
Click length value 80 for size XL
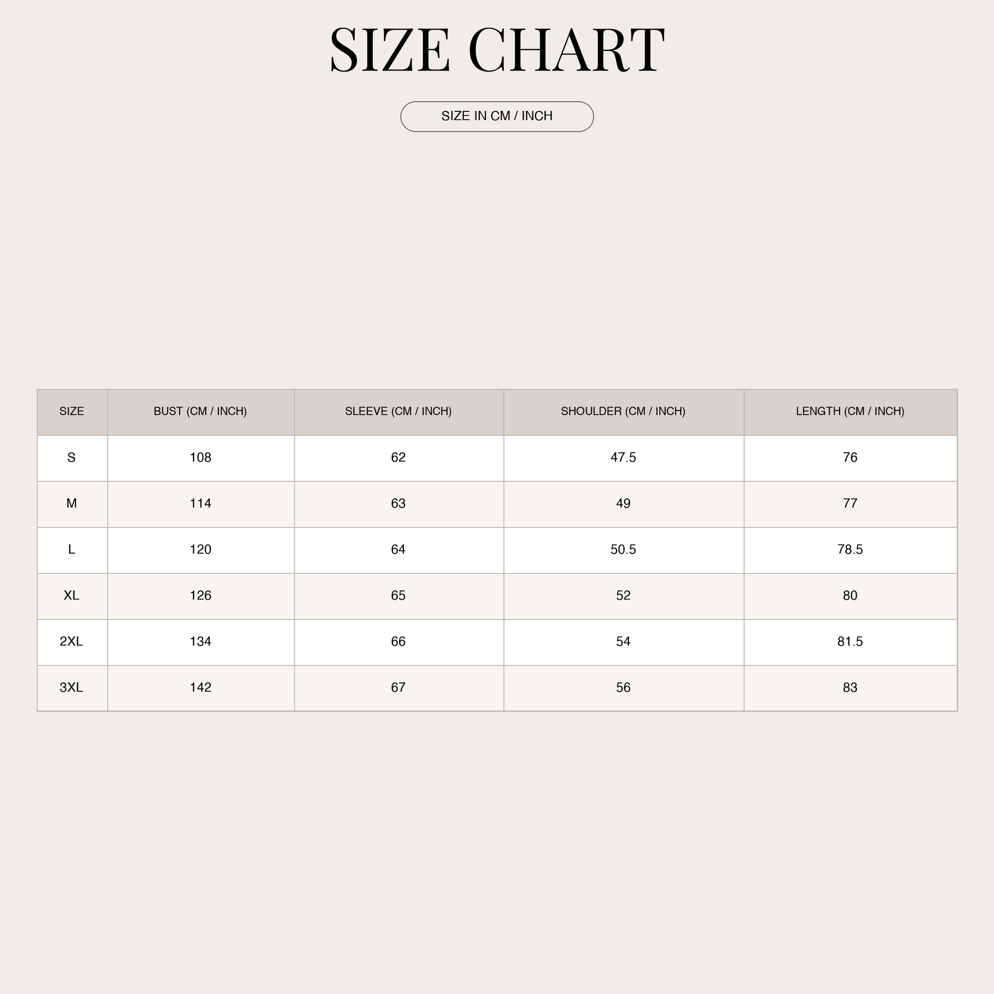(850, 595)
